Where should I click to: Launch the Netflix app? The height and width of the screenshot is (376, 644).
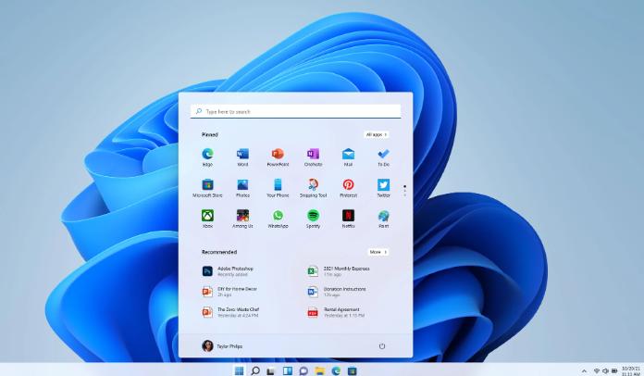pyautogui.click(x=348, y=219)
